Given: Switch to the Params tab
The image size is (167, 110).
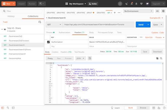Looking at the screenshot, I should (50, 32).
